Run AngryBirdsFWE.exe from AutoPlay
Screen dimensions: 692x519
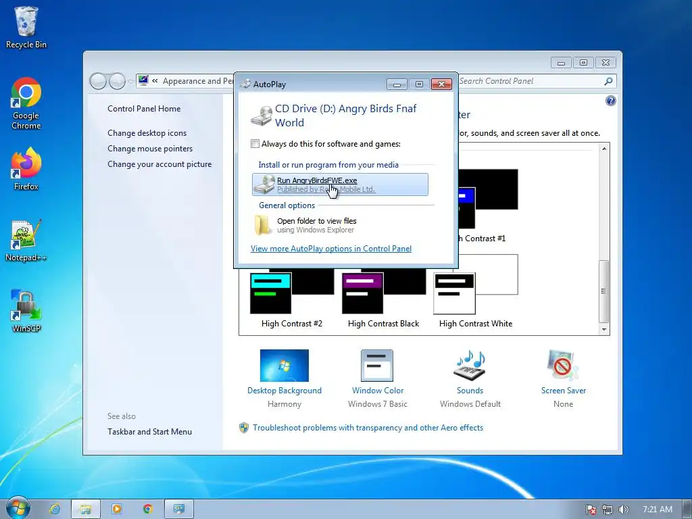click(340, 184)
